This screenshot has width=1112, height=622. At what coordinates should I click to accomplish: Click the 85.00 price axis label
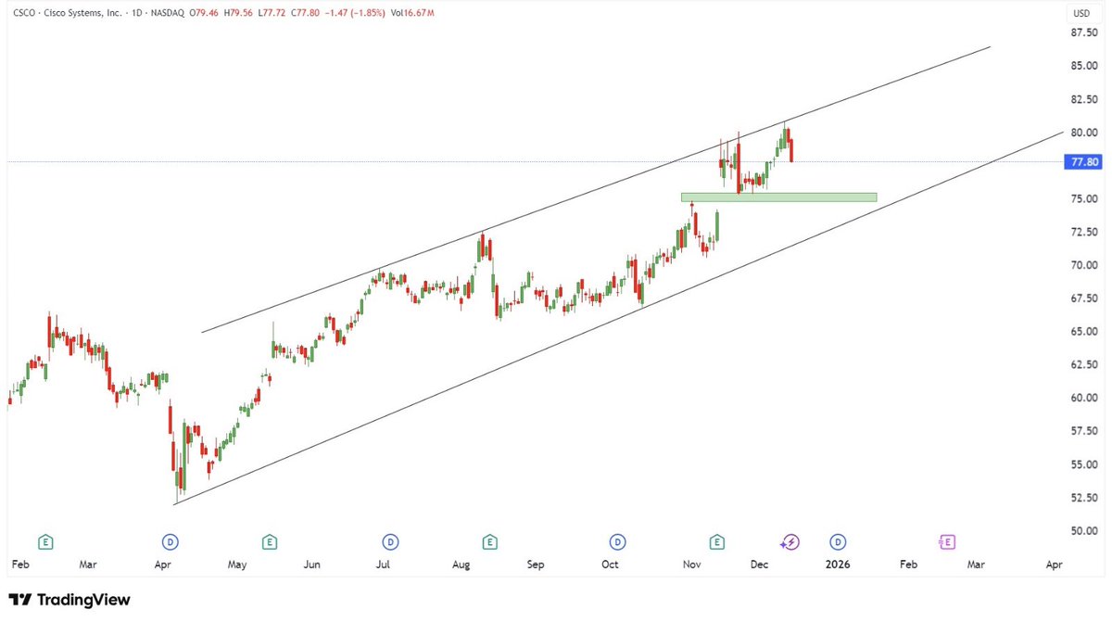[1084, 66]
